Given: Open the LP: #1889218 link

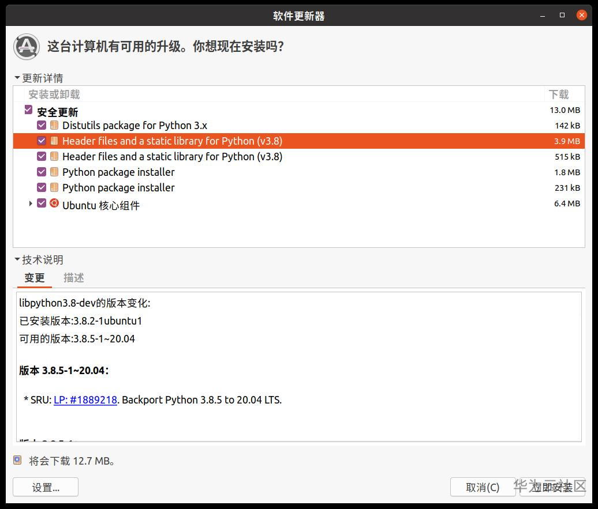Looking at the screenshot, I should [85, 399].
